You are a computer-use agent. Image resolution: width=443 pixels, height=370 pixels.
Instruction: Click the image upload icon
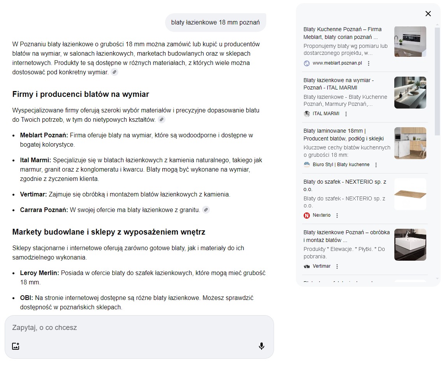pos(16,346)
